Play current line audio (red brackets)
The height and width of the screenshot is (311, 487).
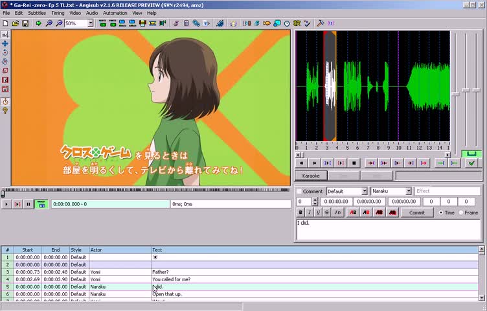(341, 163)
